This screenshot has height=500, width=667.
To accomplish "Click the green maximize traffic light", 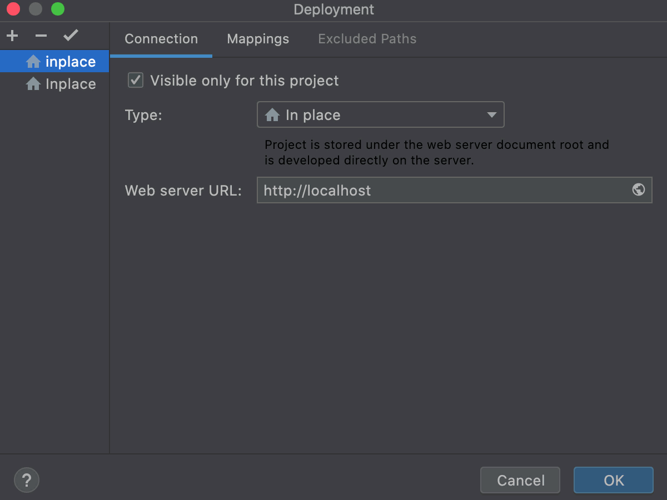I will [58, 9].
